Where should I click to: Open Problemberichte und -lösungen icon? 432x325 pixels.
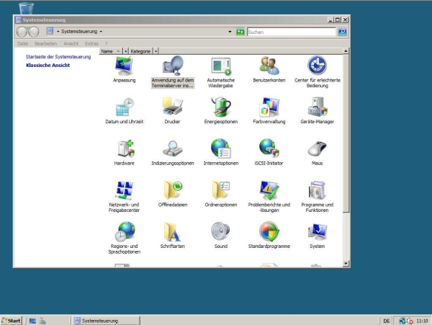tap(269, 197)
